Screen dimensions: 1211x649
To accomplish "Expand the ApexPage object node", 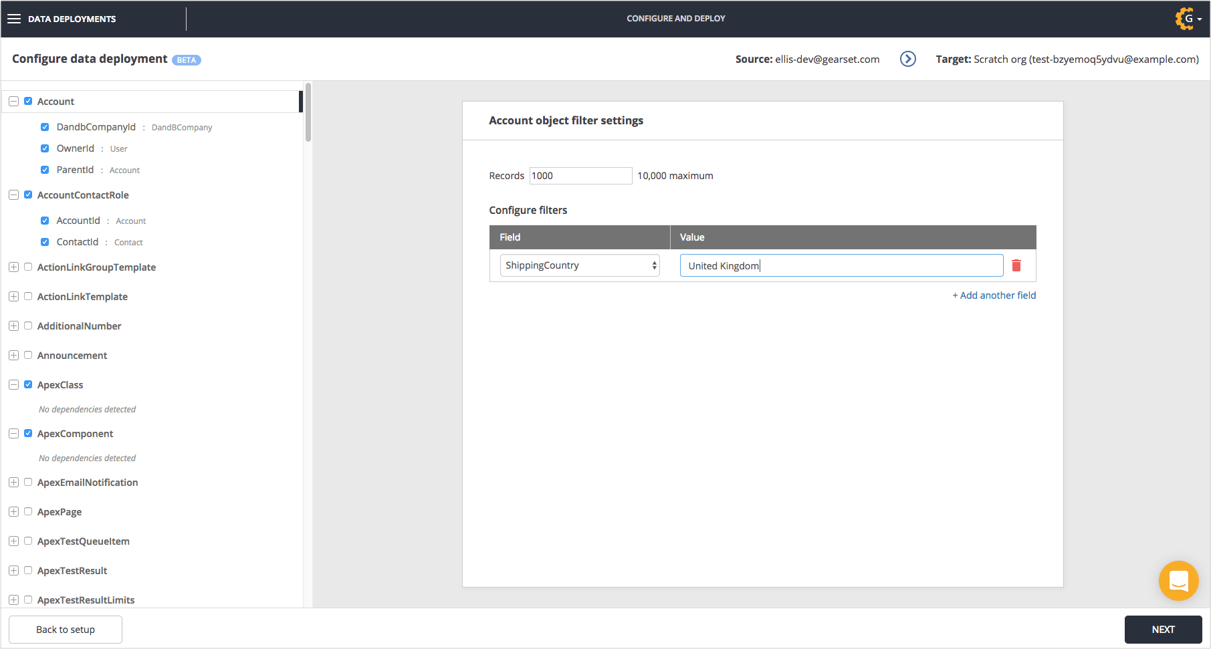I will click(x=13, y=512).
